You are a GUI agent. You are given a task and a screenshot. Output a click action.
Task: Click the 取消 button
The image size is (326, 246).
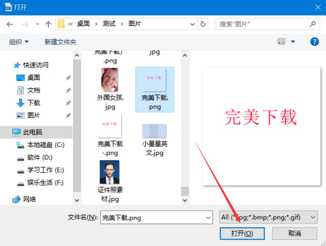[x=295, y=233]
